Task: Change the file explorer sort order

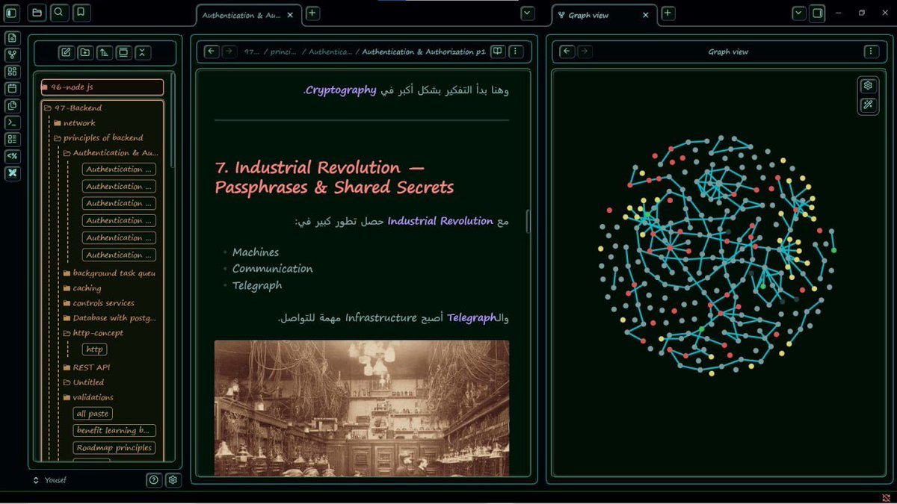Action: click(105, 52)
